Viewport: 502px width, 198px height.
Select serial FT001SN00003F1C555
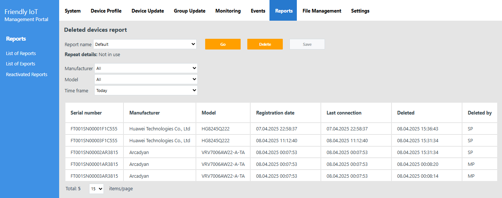[94, 141]
